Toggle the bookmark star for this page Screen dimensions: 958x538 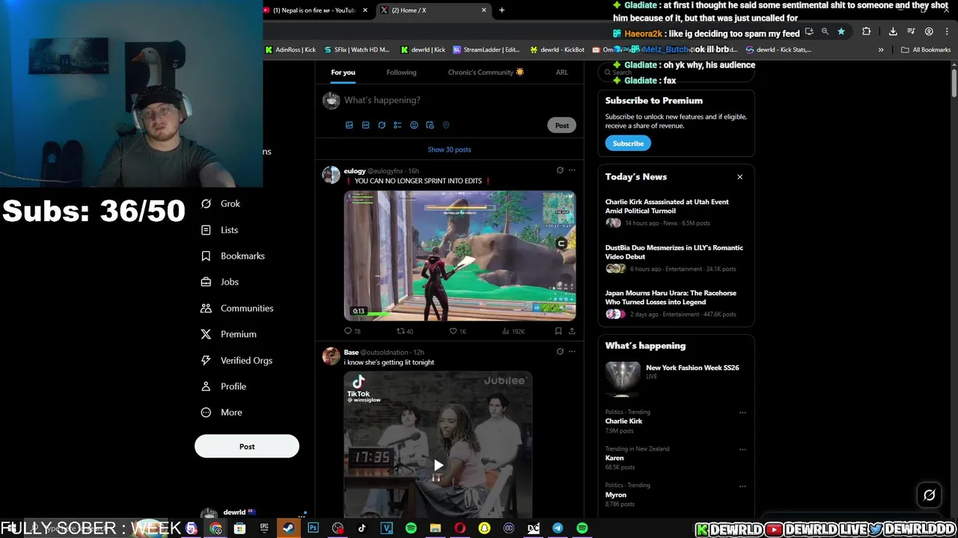pyautogui.click(x=841, y=31)
